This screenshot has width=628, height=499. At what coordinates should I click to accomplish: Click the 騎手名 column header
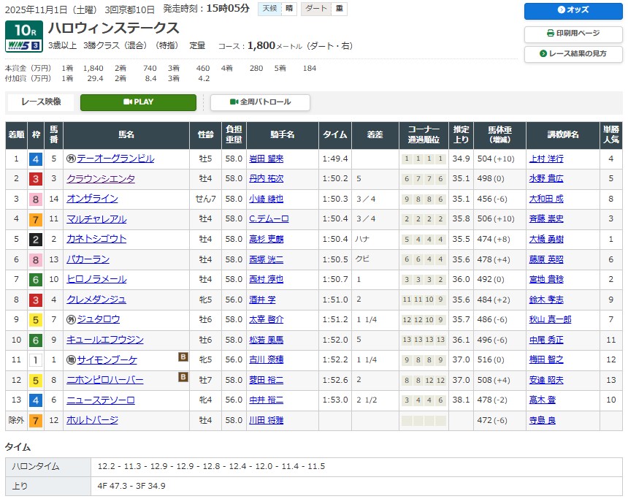point(282,135)
